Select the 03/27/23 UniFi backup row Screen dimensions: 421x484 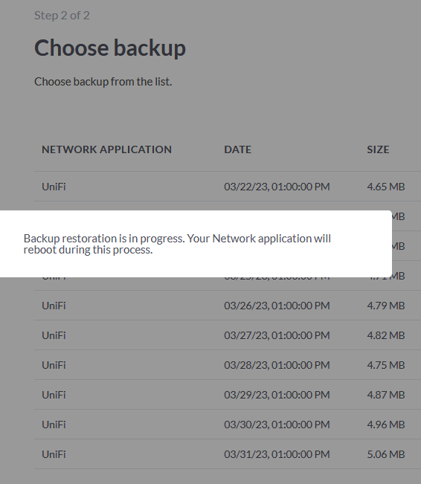click(x=228, y=335)
